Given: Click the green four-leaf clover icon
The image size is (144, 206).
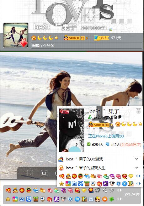Looking at the screenshot, I should pyautogui.click(x=111, y=199).
